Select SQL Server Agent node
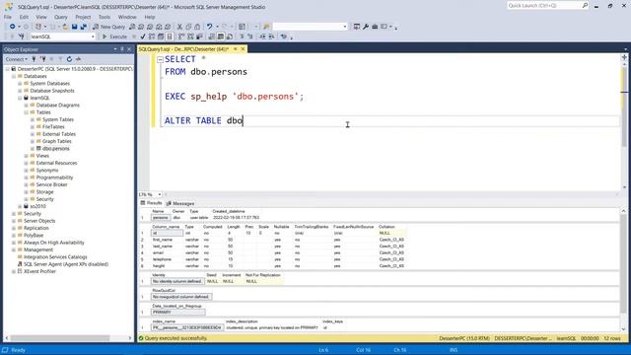The image size is (631, 355). click(x=66, y=264)
